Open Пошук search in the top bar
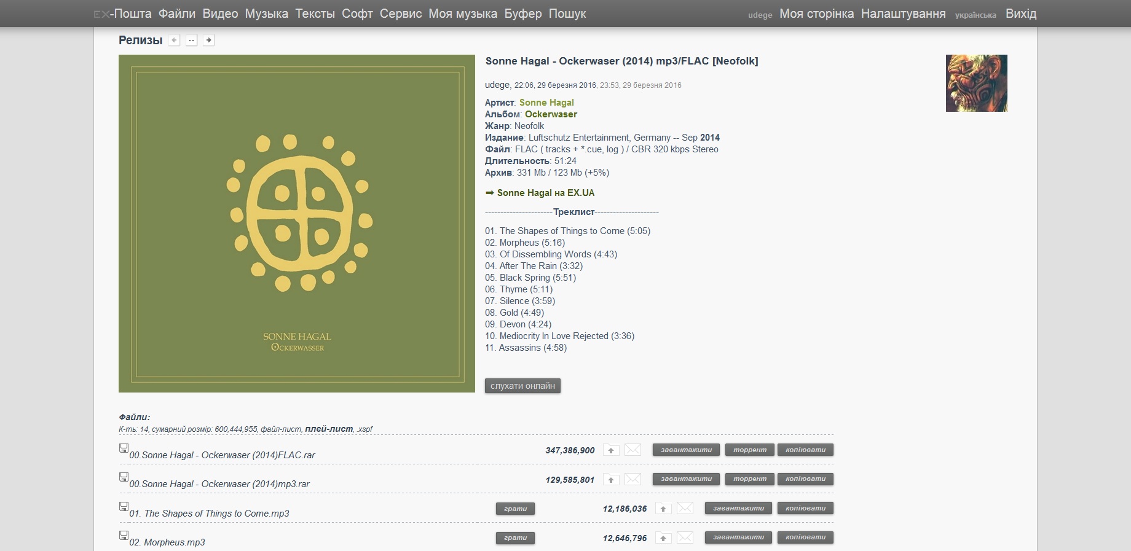The height and width of the screenshot is (551, 1131). click(567, 14)
